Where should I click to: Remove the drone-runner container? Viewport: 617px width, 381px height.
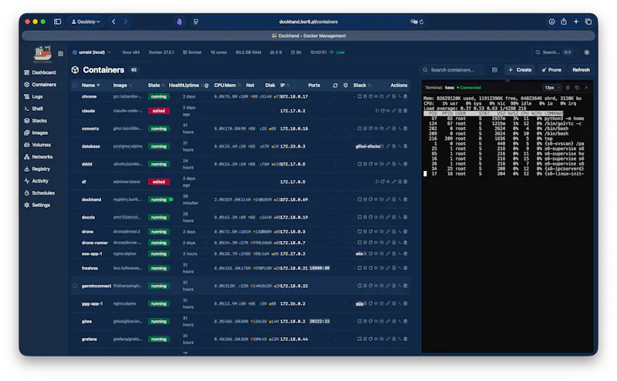(x=406, y=242)
